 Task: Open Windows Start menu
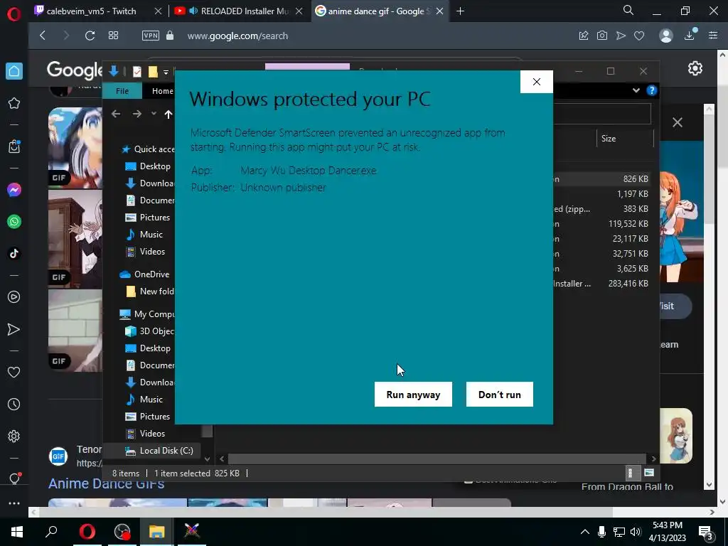[17, 532]
